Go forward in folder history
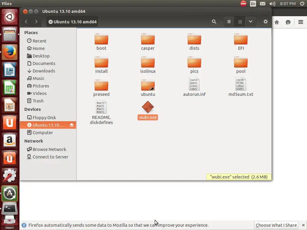 pos(36,22)
